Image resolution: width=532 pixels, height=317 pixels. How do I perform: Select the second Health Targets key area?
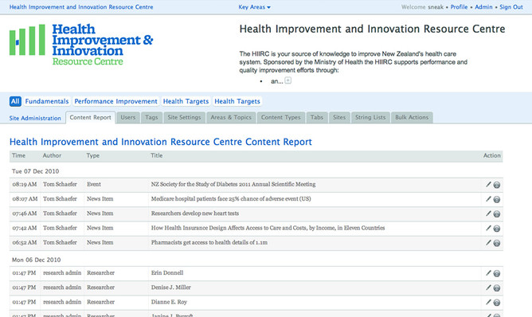click(x=237, y=101)
